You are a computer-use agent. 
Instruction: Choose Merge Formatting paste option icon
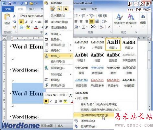[59, 9]
